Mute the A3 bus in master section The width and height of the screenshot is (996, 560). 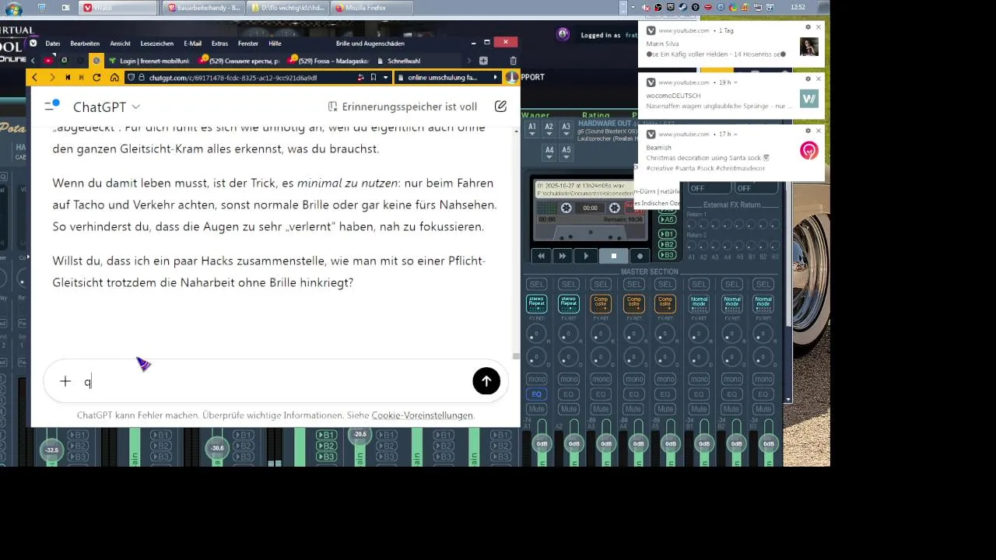click(x=601, y=409)
